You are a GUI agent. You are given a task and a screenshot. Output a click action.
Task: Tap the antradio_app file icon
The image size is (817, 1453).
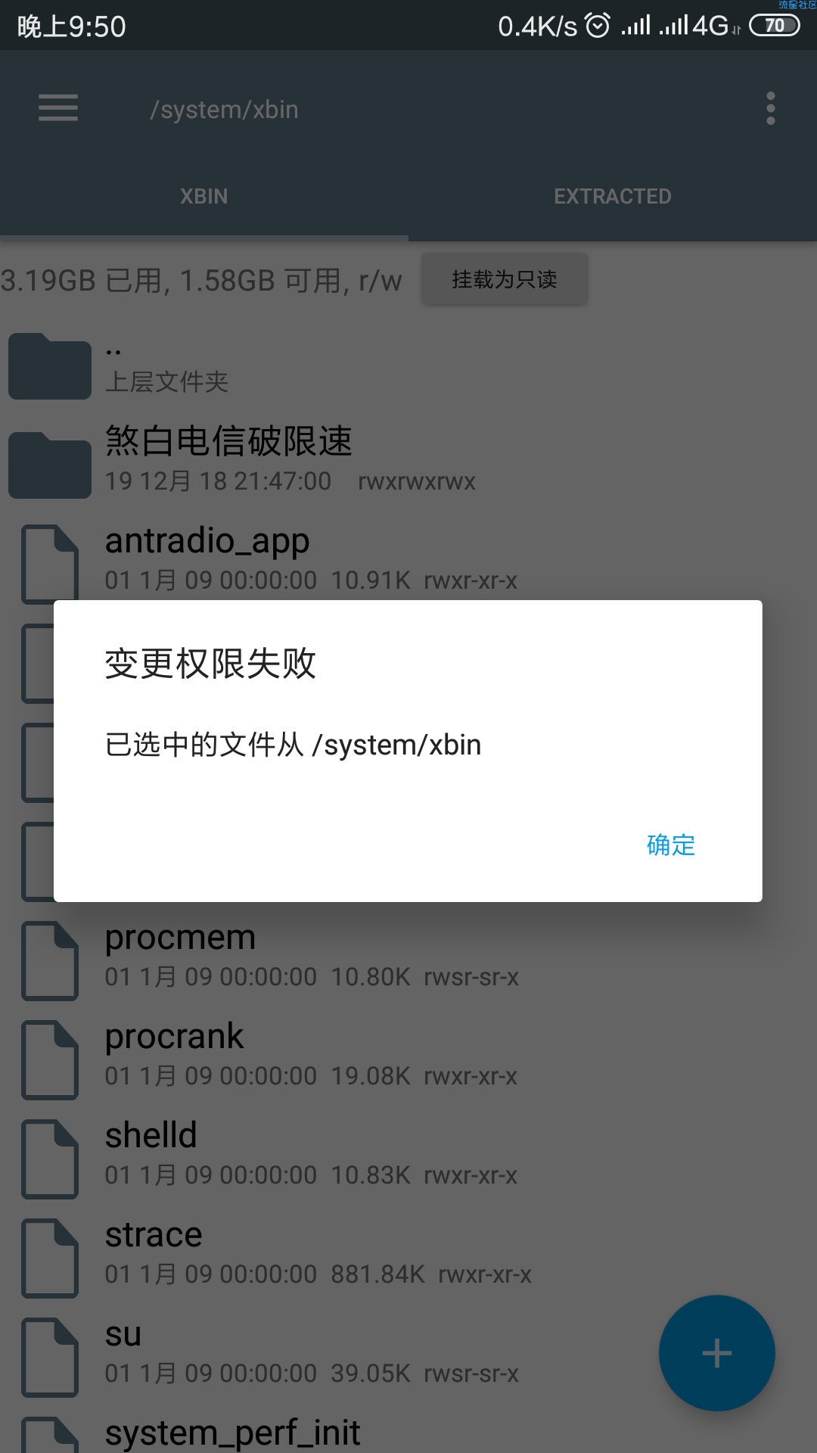tap(50, 564)
